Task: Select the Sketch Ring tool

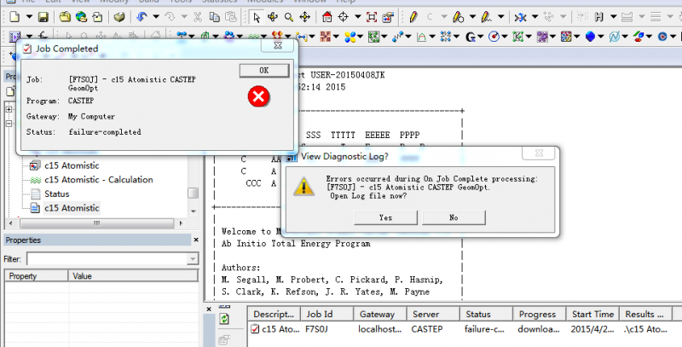Action: point(458,17)
